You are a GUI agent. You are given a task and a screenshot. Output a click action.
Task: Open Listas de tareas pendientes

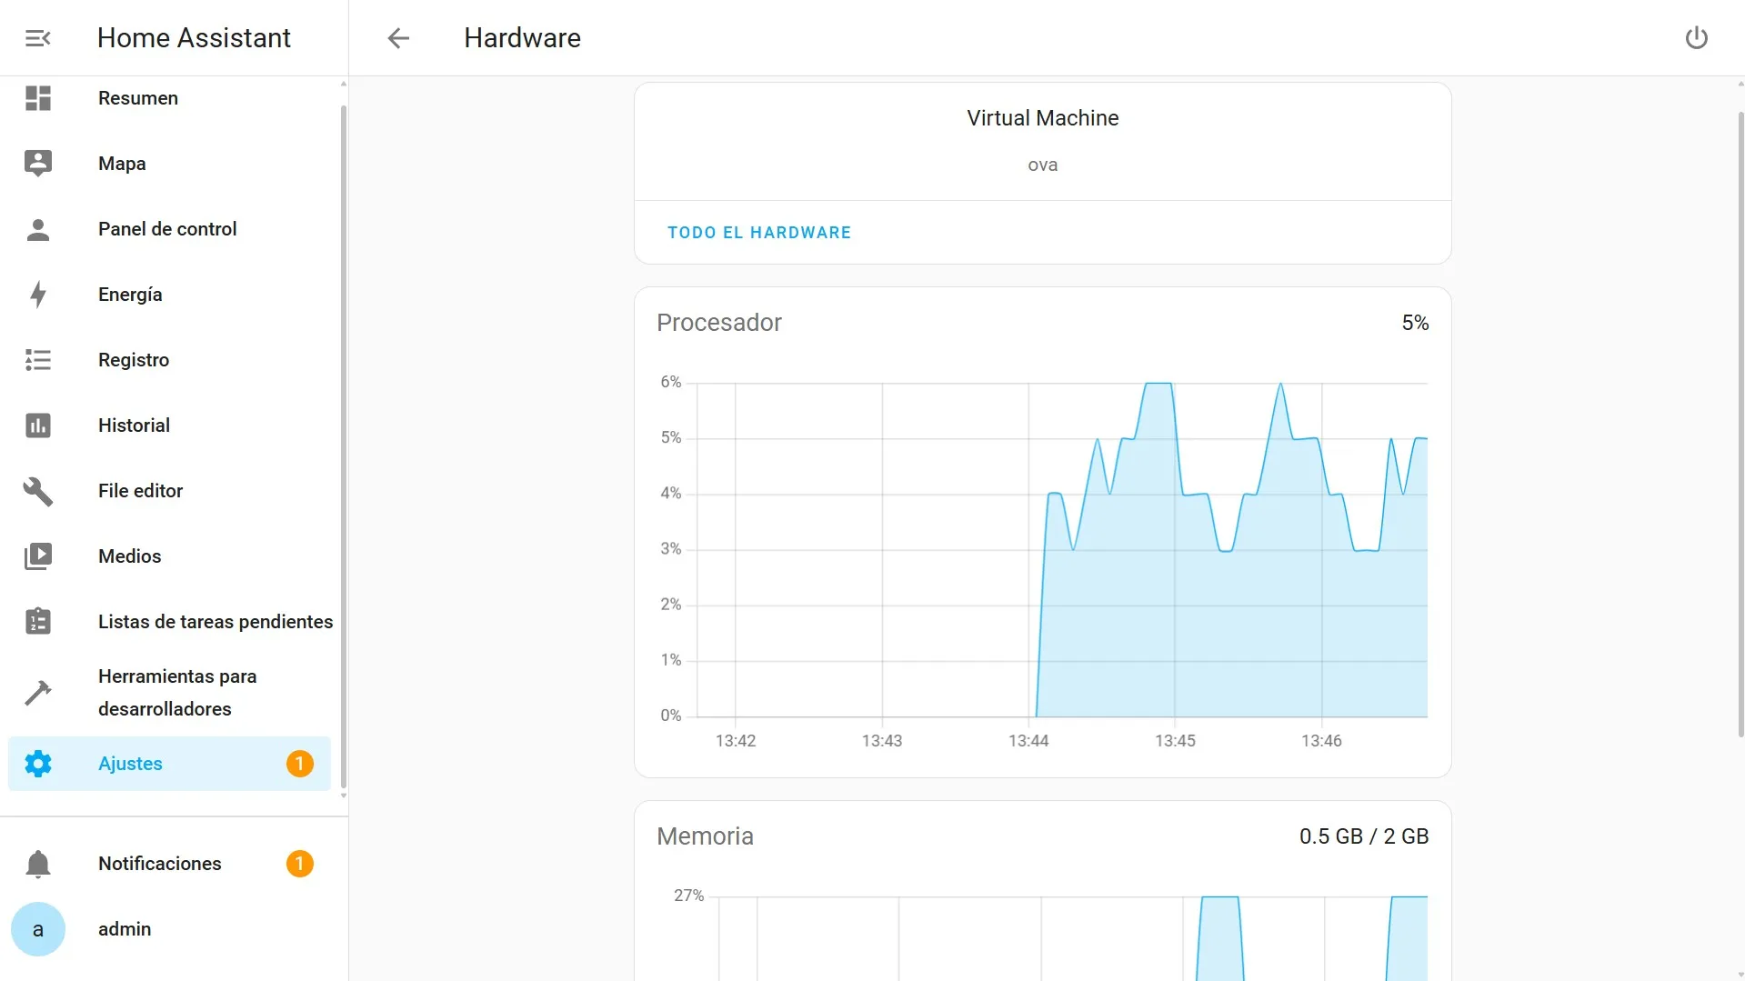click(x=169, y=622)
